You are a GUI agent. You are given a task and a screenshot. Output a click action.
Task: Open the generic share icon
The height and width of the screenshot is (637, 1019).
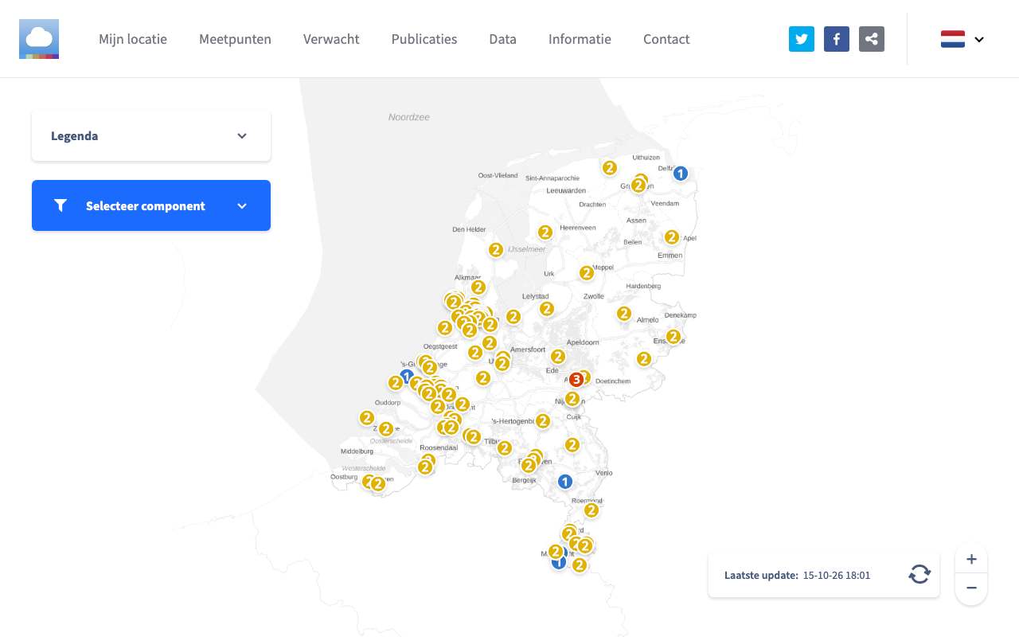point(872,39)
